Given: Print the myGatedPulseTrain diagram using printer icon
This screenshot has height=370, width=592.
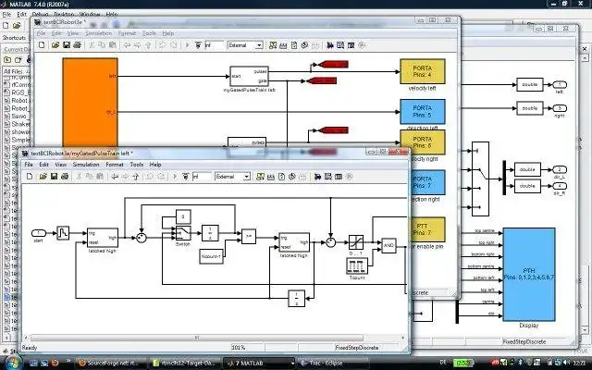Looking at the screenshot, I should coord(65,177).
